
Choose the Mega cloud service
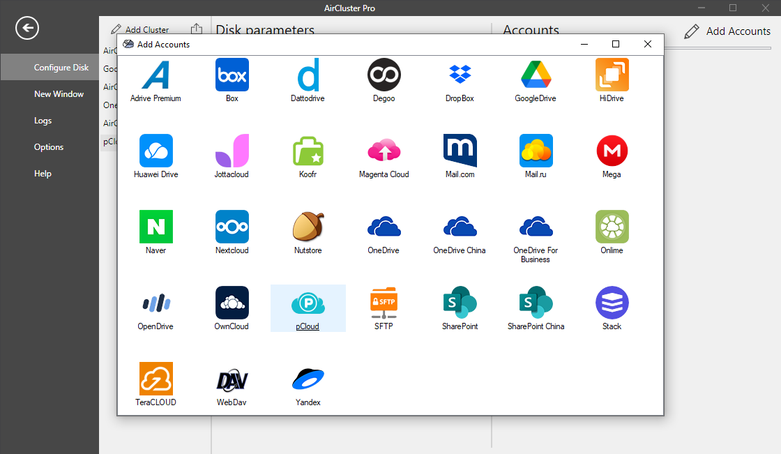tap(612, 156)
